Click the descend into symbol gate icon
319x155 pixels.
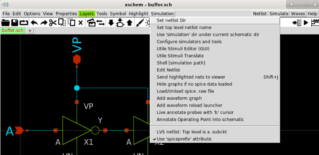[120, 23]
